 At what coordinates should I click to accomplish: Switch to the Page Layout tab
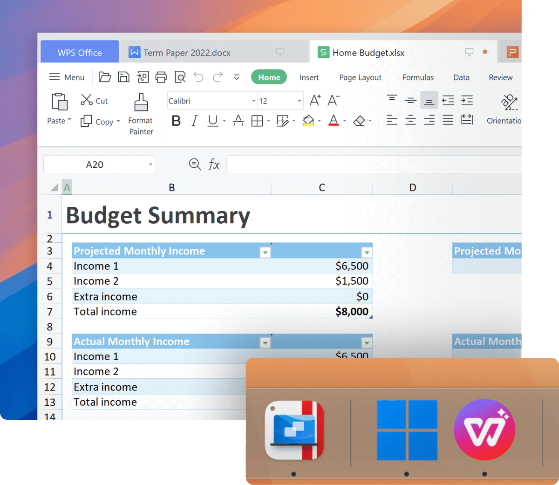coord(360,77)
